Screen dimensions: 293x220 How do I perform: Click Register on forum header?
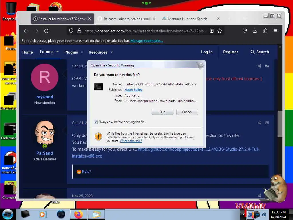tap(231, 52)
